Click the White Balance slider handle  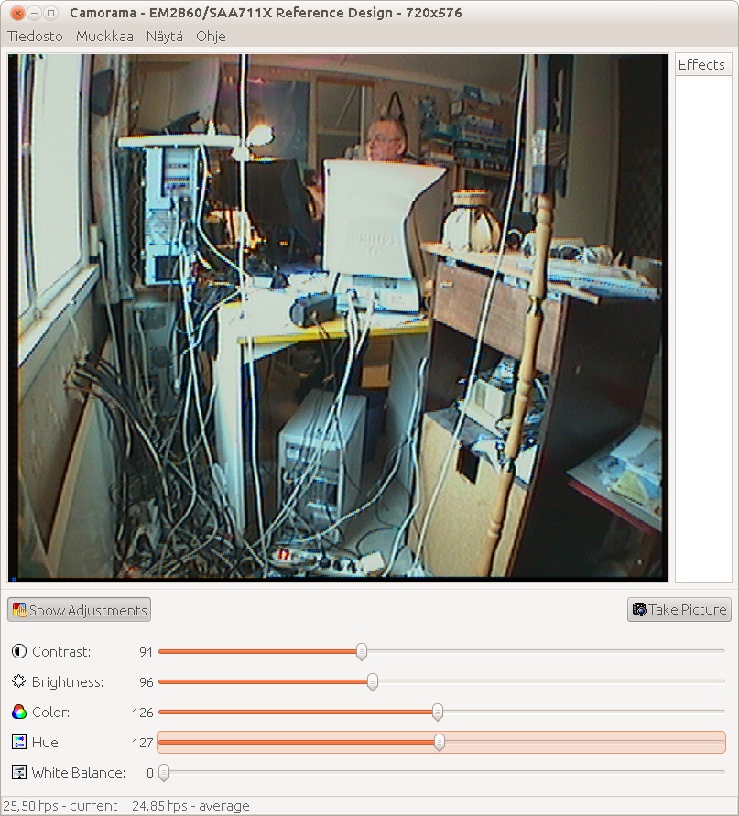point(164,772)
